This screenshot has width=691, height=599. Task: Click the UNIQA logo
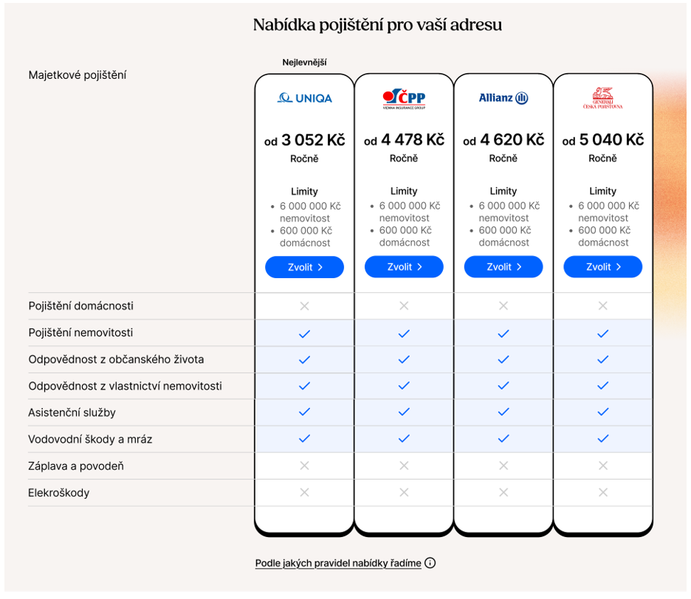(304, 98)
